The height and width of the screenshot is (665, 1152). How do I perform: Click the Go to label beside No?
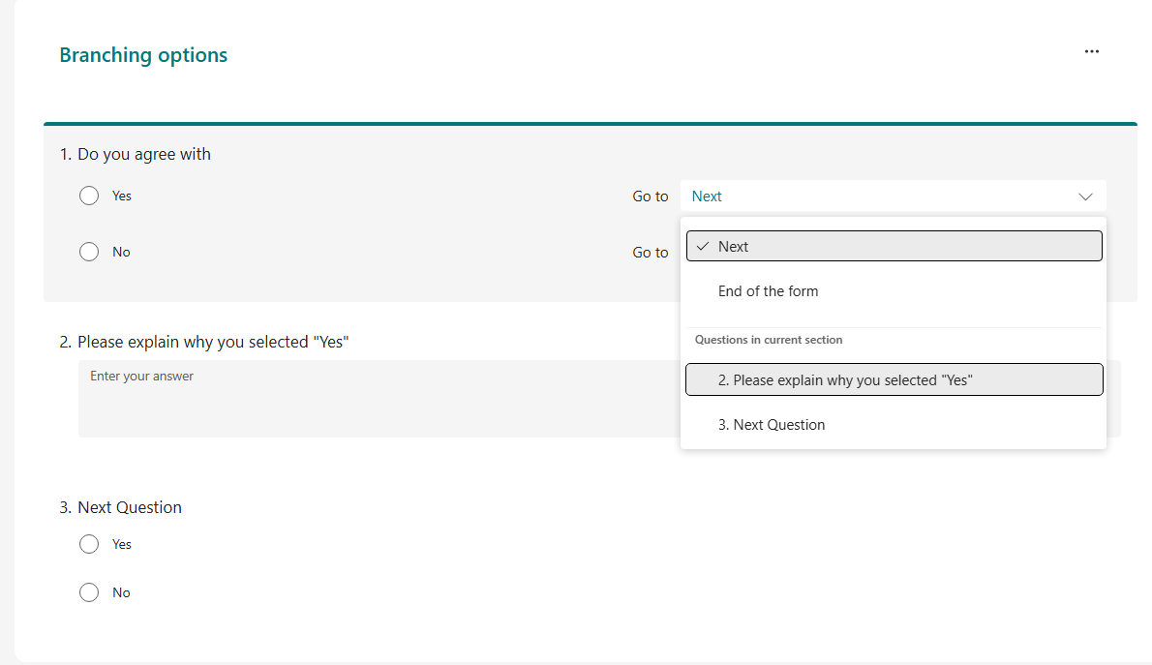(x=651, y=252)
